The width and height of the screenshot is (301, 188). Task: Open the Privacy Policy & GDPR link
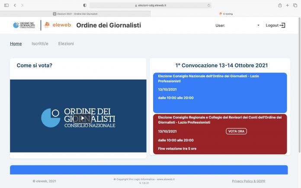click(250, 181)
